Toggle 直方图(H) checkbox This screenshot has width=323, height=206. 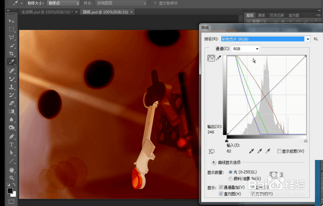tap(221, 194)
